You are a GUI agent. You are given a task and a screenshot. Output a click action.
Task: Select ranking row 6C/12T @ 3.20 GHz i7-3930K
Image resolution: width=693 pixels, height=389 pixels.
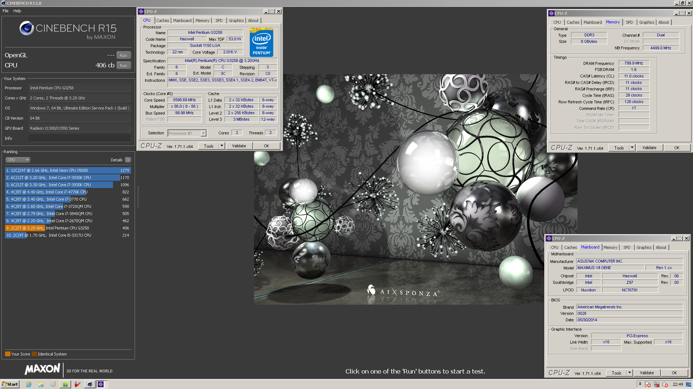point(68,178)
